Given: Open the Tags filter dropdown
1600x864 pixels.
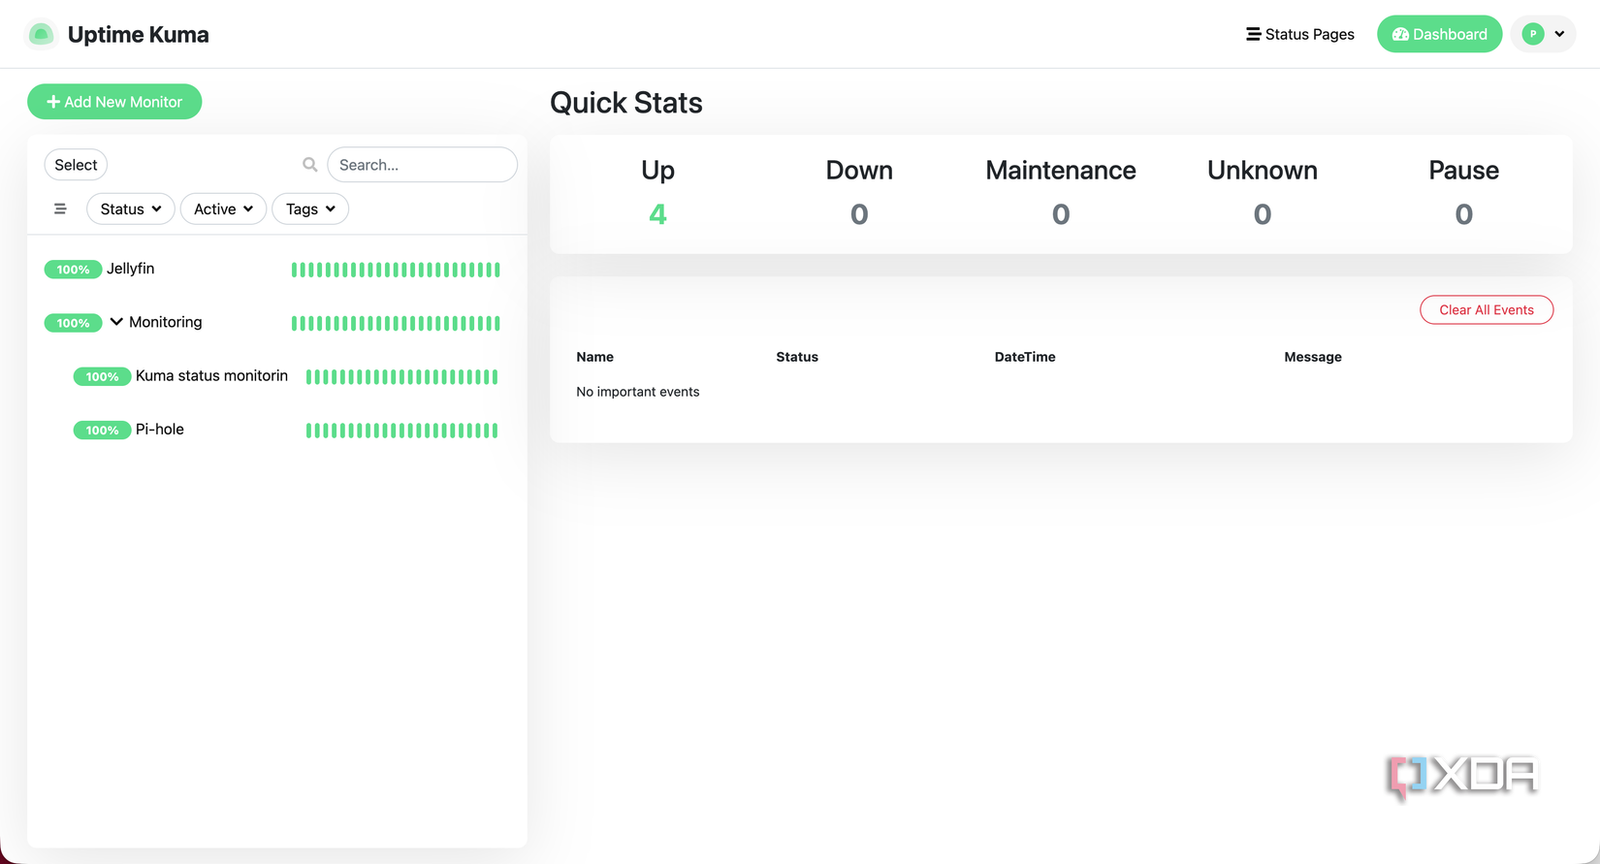Looking at the screenshot, I should [x=310, y=208].
